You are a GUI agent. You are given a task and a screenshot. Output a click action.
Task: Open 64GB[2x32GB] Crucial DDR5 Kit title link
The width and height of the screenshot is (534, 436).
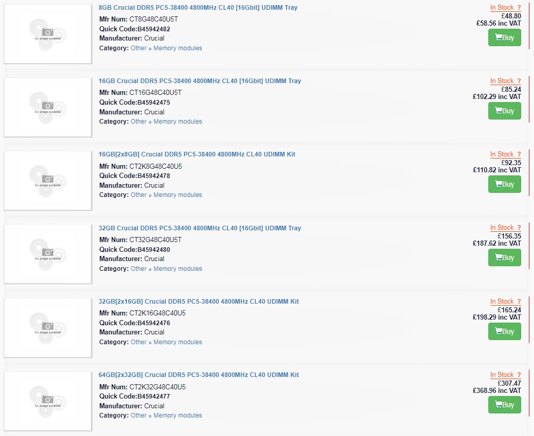click(198, 375)
